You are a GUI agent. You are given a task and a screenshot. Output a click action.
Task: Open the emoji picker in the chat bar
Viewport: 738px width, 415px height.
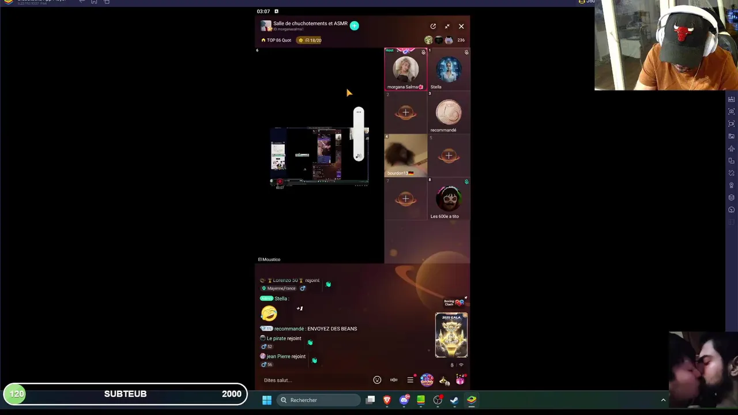377,380
